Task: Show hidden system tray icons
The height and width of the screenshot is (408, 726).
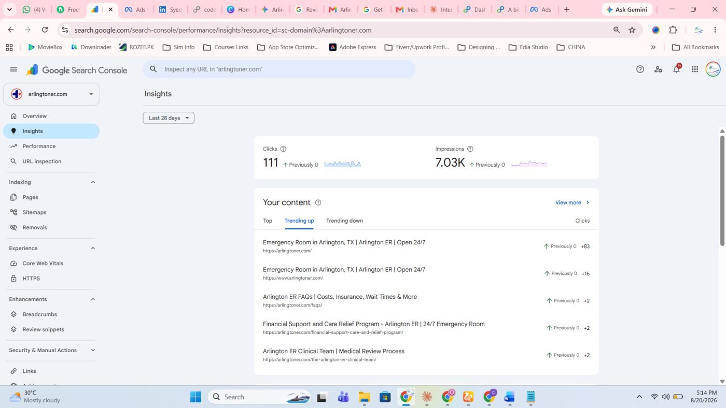Action: (x=639, y=397)
